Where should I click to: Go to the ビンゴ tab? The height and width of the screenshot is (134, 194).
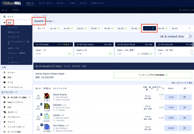83,3
